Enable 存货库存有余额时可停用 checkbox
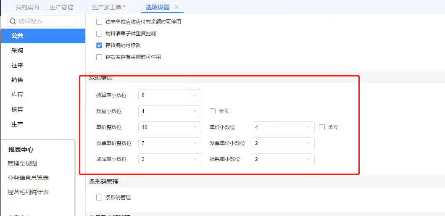The width and height of the screenshot is (445, 216). click(99, 57)
